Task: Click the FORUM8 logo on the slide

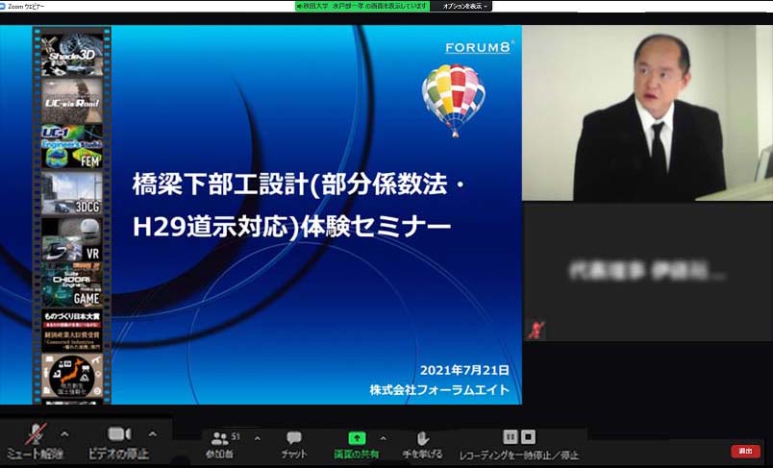Action: click(478, 47)
